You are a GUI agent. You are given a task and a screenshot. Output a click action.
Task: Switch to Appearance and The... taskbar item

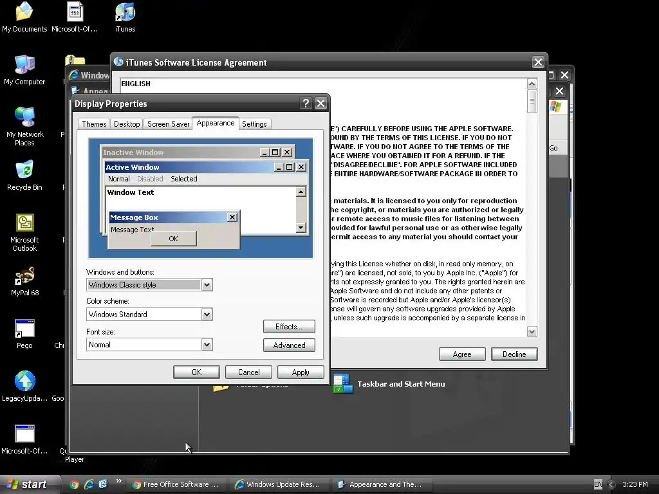click(x=382, y=484)
